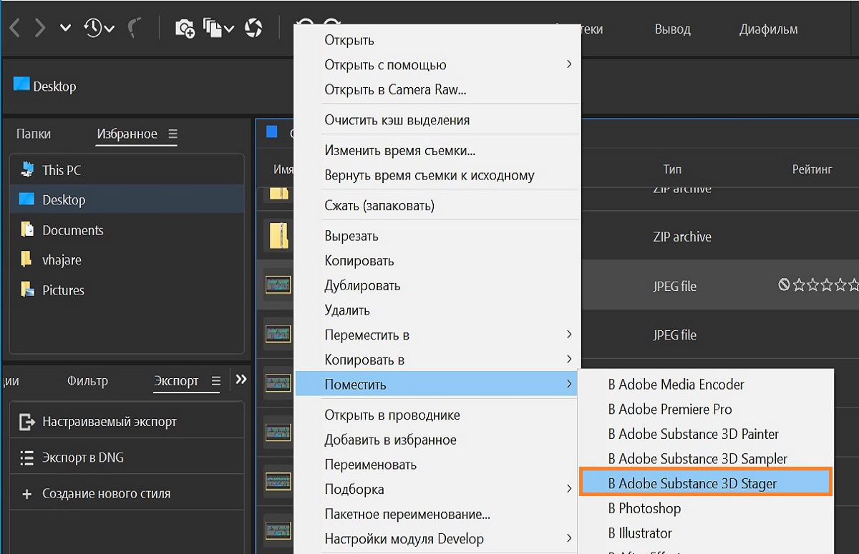Choose Дублировать menu item

(x=436, y=285)
